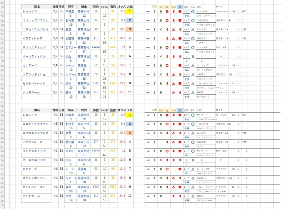Image resolution: width=283 pixels, height=209 pixels.
Task: Click the red star mark in row 75
Action: point(174,93)
